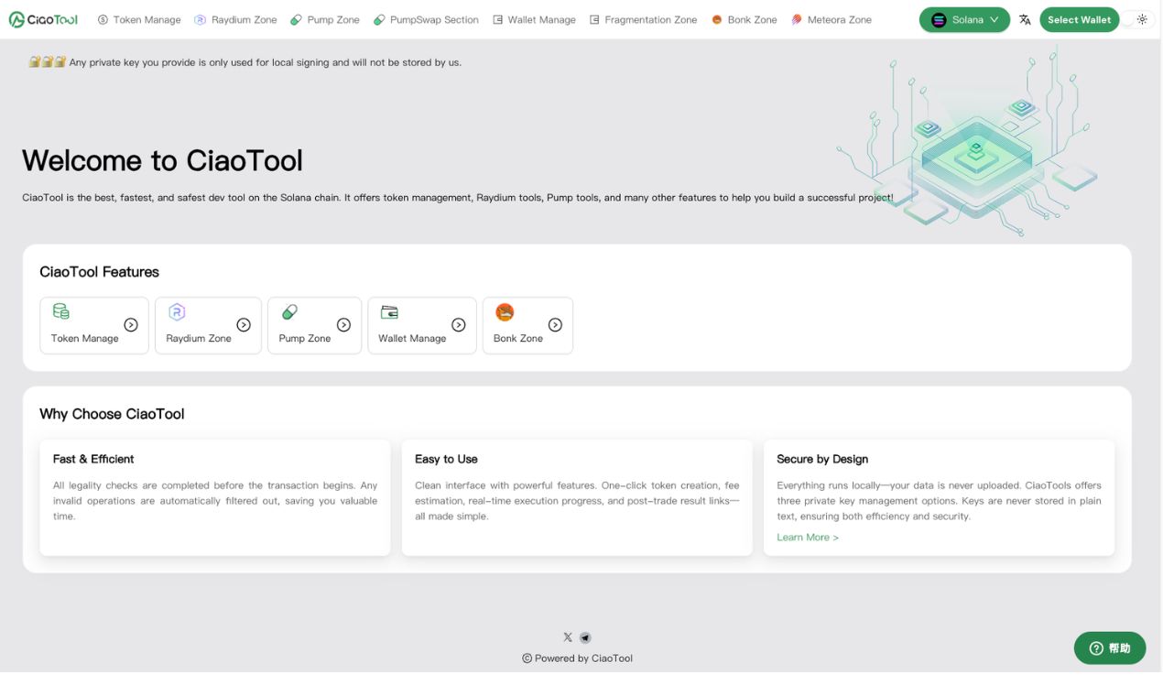Open the PumpSwap Section nav menu
The image size is (1163, 696).
tap(426, 19)
